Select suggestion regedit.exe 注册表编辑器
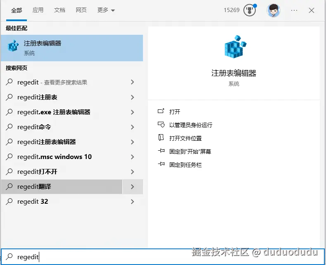The image size is (326, 265). click(62, 112)
